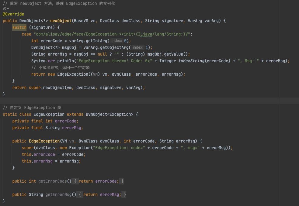
Task: Click the @Override annotation
Action: 13,14
